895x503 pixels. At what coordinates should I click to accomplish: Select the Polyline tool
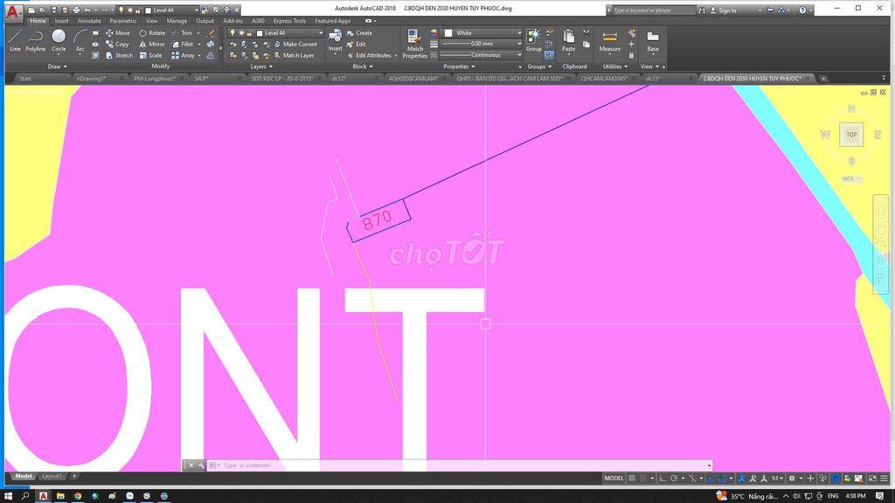tap(35, 40)
